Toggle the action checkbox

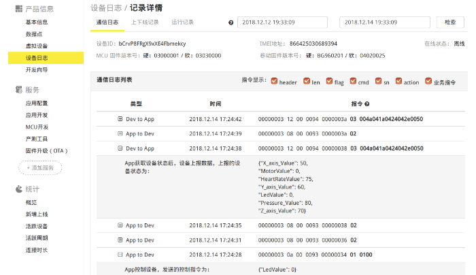click(398, 81)
